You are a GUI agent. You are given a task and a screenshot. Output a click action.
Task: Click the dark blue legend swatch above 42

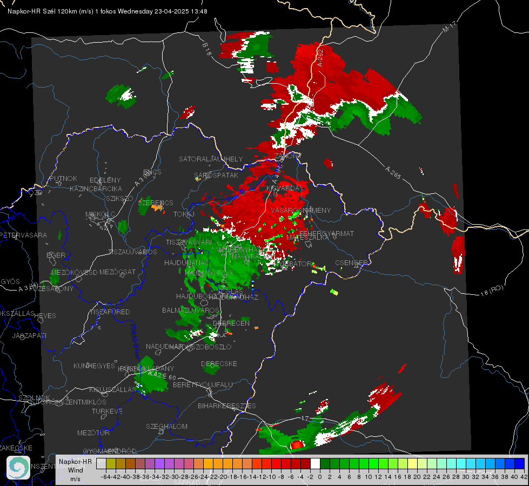pos(520,463)
